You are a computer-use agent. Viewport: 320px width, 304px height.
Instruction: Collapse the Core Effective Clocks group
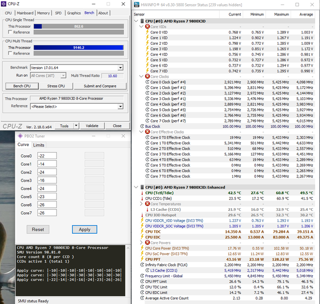tap(141, 132)
